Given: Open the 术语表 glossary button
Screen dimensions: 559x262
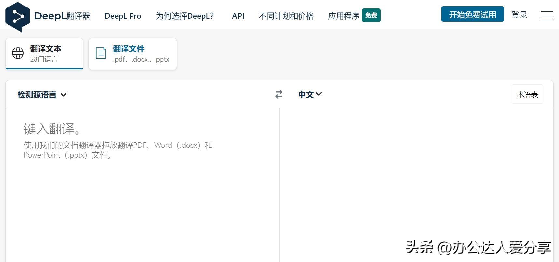Looking at the screenshot, I should [x=527, y=95].
